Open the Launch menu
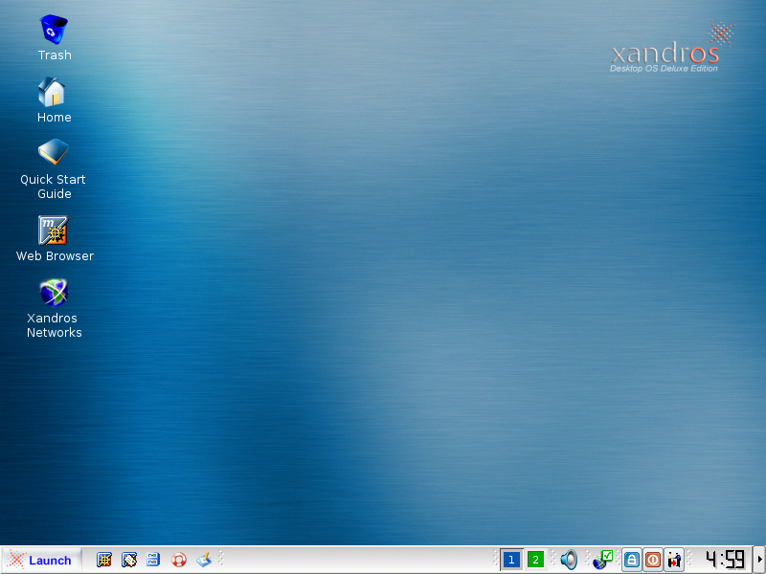 click(x=41, y=560)
